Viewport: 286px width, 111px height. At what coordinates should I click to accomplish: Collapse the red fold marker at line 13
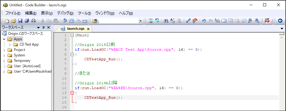pos(72,93)
